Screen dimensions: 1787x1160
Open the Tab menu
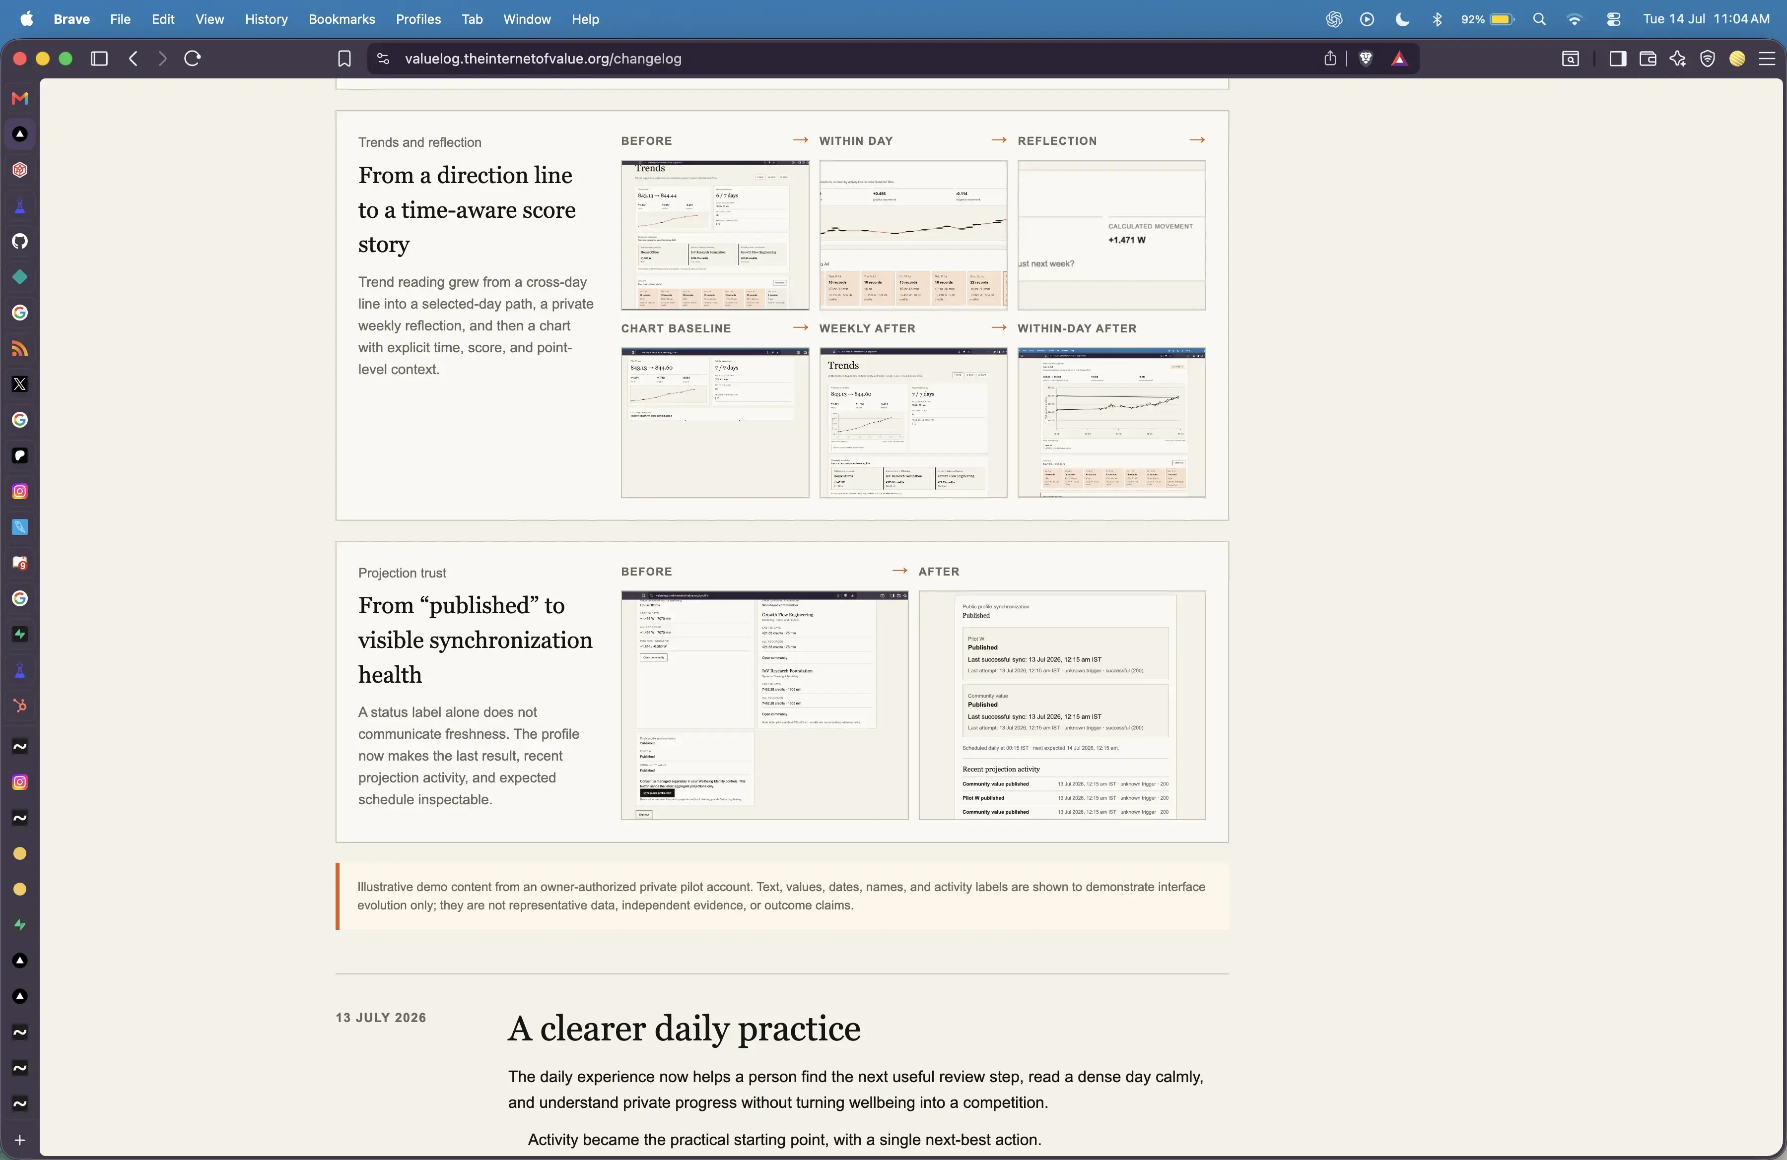pos(472,19)
